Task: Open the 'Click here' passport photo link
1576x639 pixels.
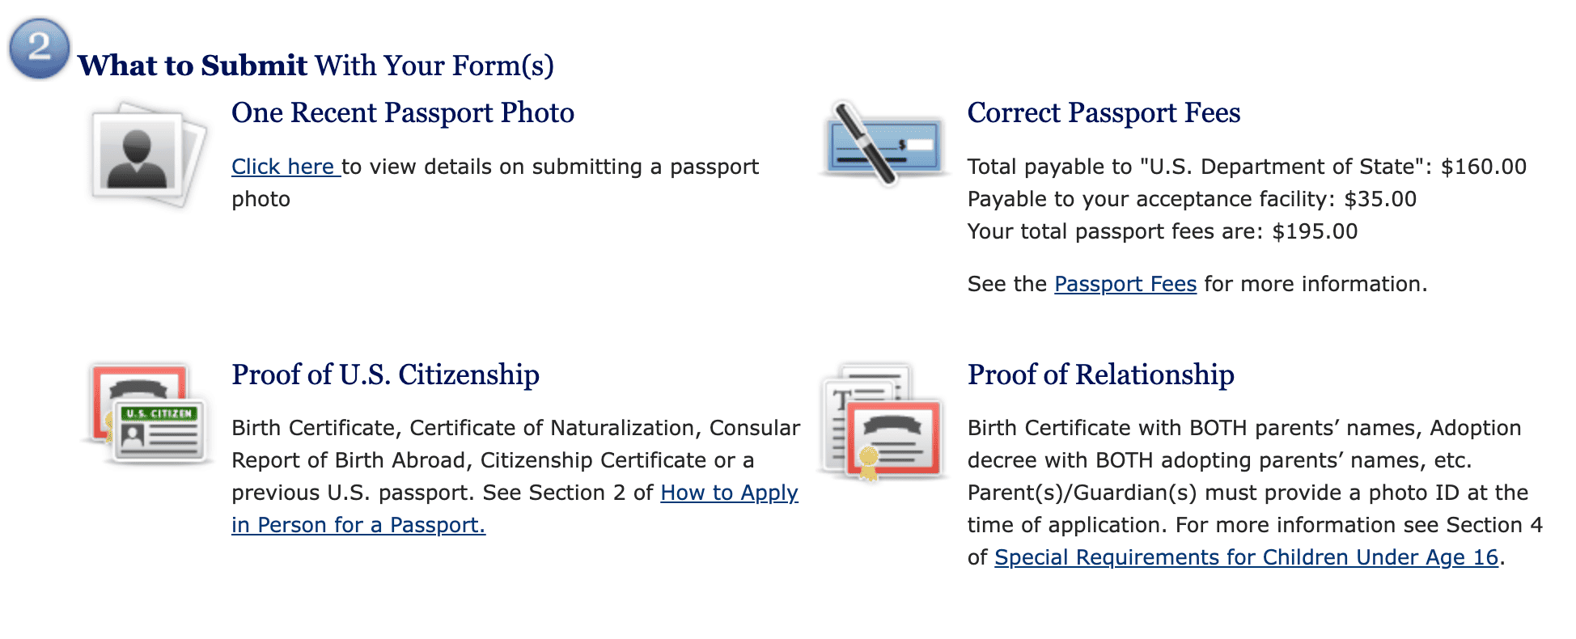Action: click(283, 167)
